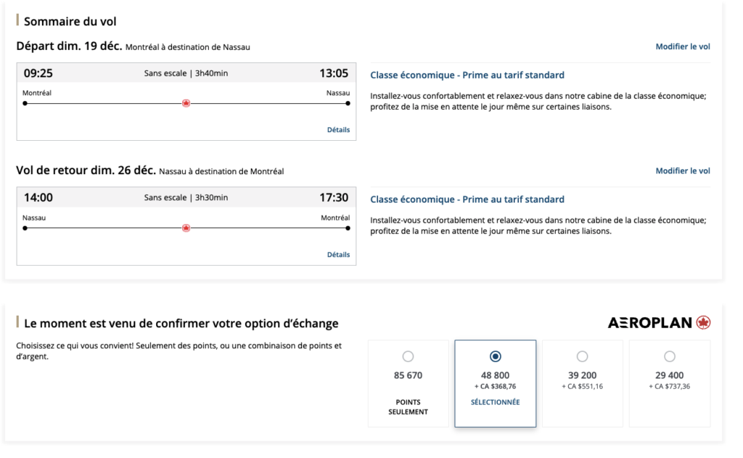Screen dimensions: 743x458
Task: Click the maple leaf icon on the Nassau–Montréal return line
Action: coord(186,228)
